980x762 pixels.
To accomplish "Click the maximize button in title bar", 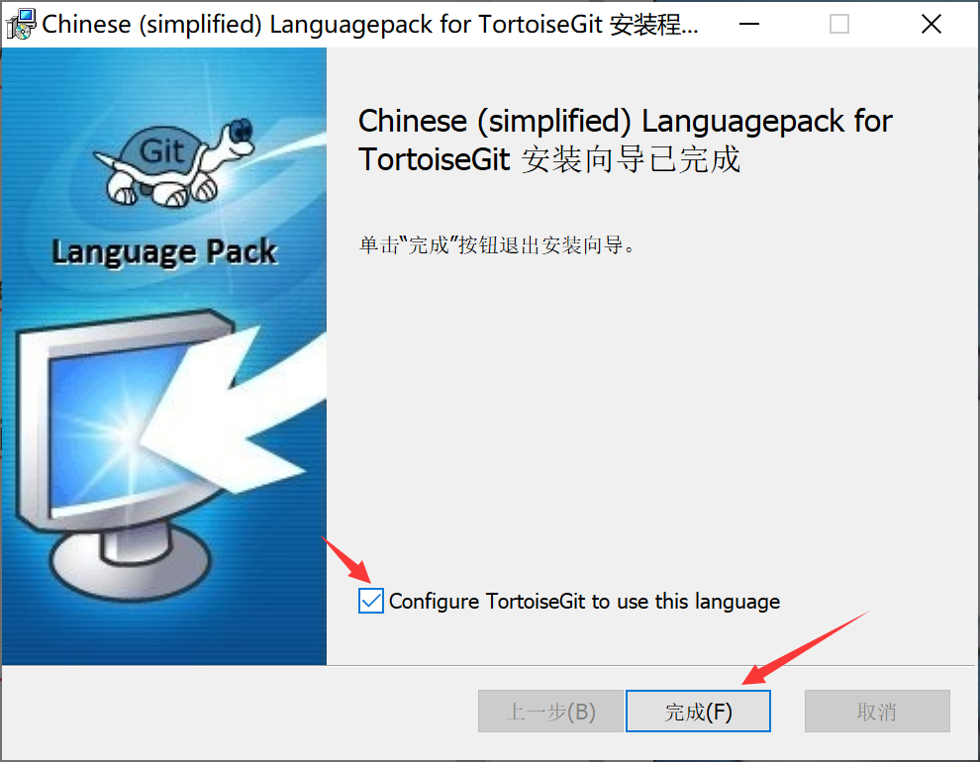I will [838, 24].
